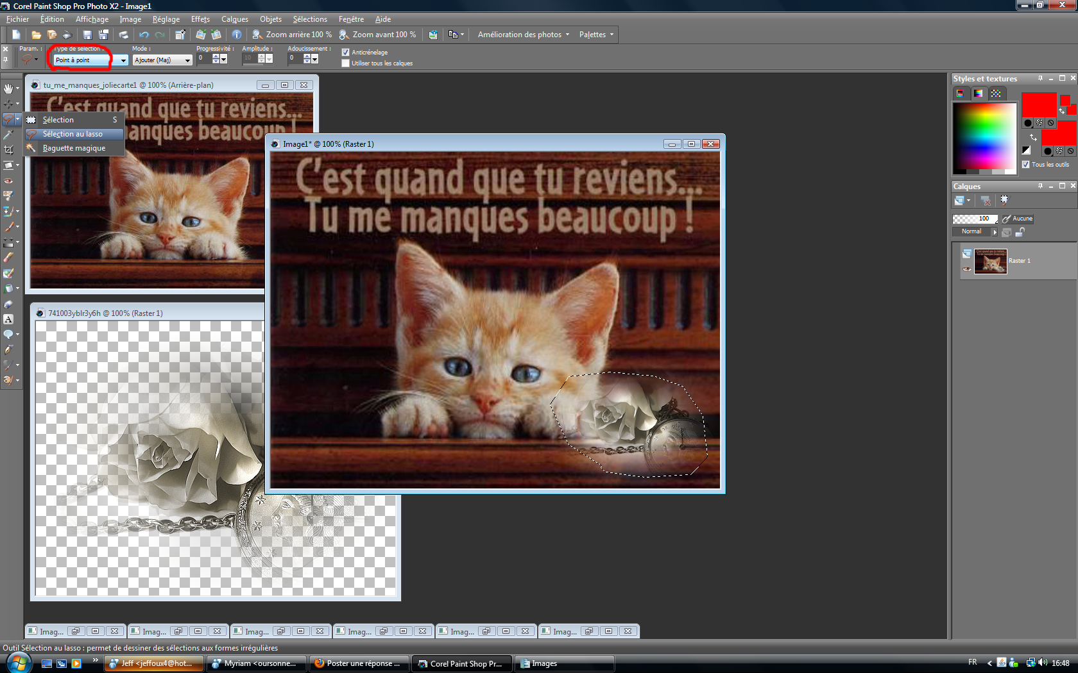Click the black and white reset icon

[1027, 150]
